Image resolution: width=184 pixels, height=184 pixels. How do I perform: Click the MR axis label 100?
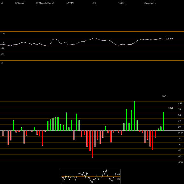coord(180,103)
